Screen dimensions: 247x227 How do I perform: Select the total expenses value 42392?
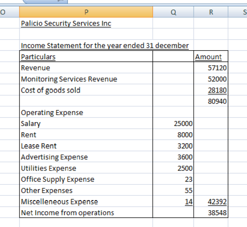[211, 201]
